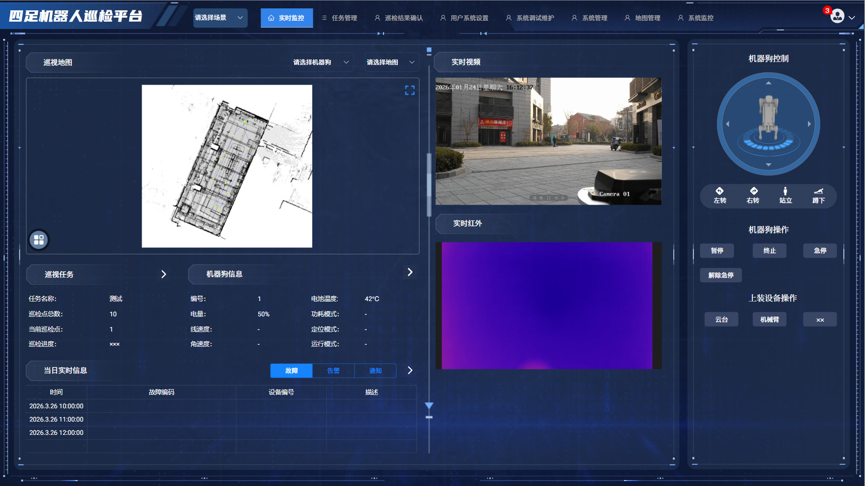Click the inspection map image
Screen dimensions: 865x486
227,166
